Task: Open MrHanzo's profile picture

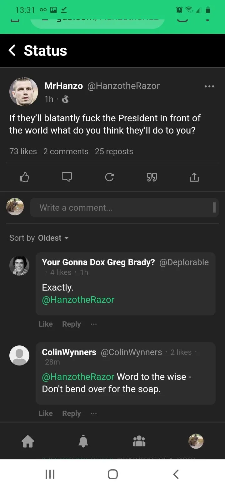Action: pos(24,91)
